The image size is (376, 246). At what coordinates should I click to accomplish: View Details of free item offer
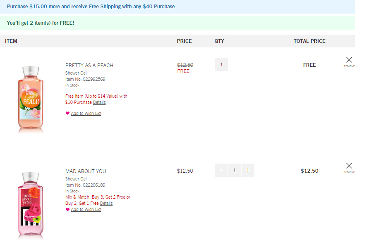click(99, 102)
